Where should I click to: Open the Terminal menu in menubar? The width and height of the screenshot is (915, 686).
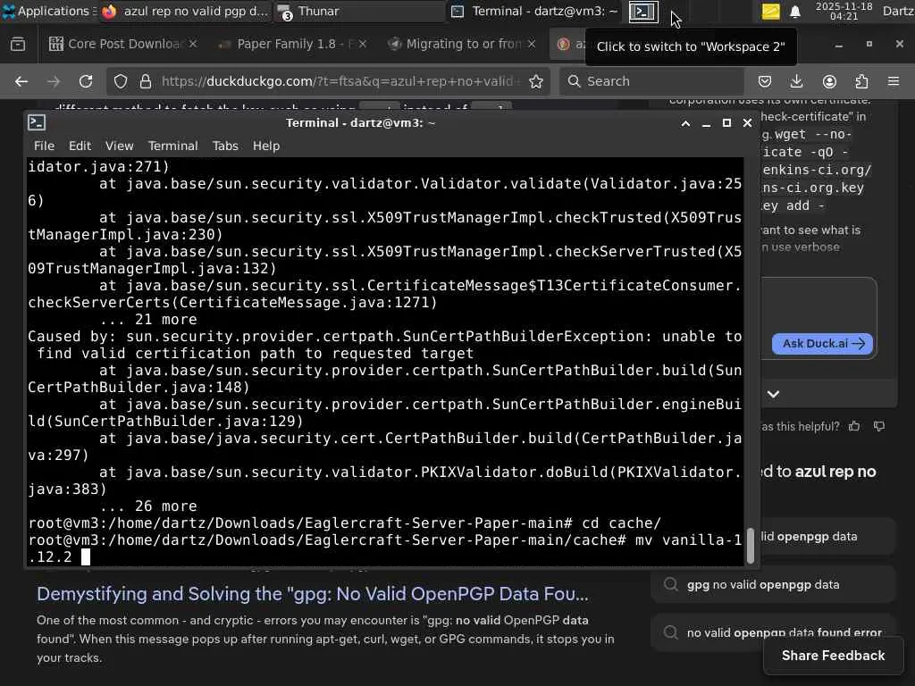point(172,146)
